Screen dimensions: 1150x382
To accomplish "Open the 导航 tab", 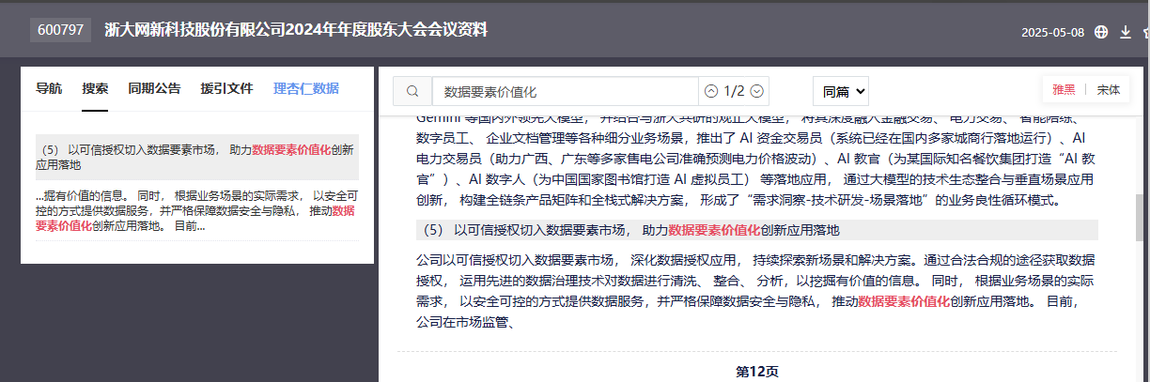I will coord(49,89).
